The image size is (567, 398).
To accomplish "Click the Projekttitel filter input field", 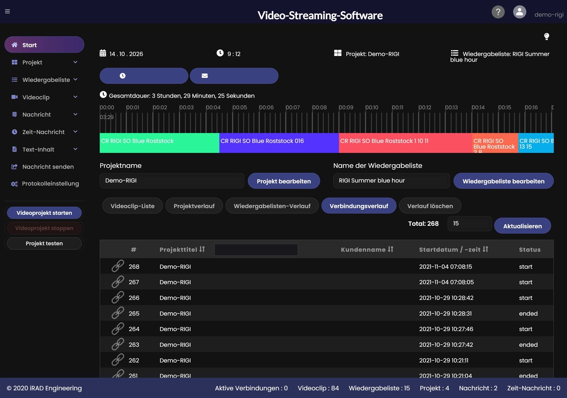I will point(256,249).
